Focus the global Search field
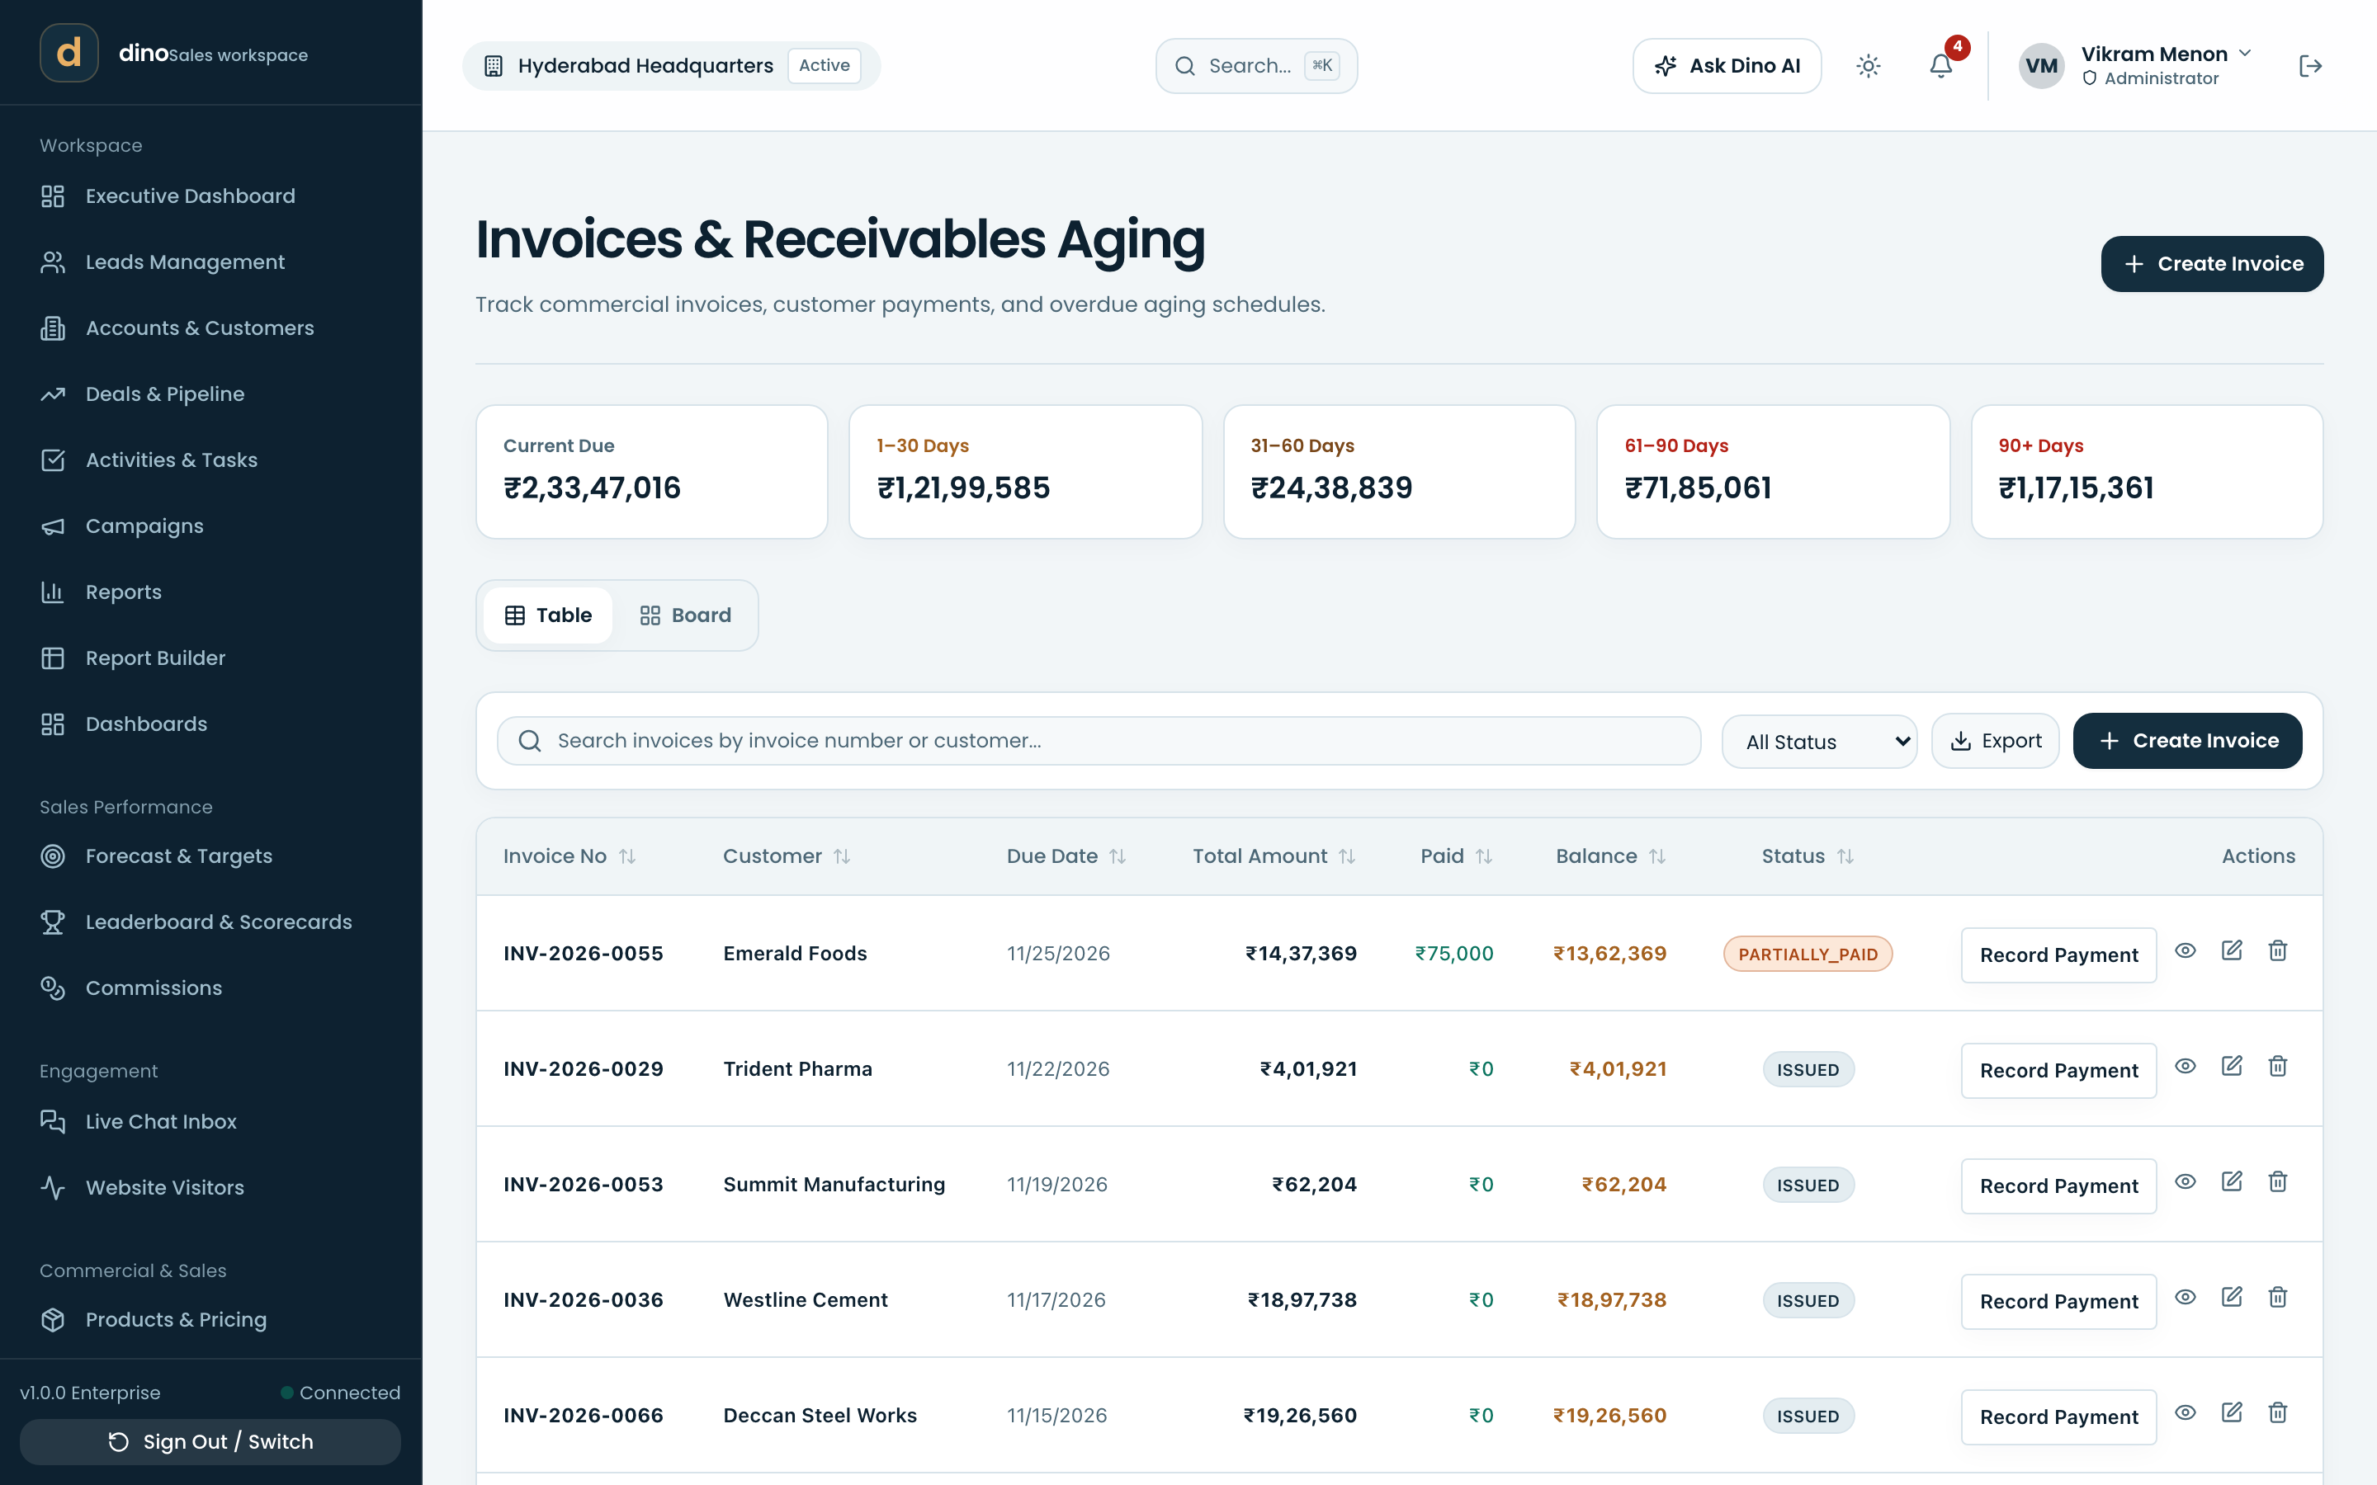The width and height of the screenshot is (2377, 1485). tap(1256, 66)
